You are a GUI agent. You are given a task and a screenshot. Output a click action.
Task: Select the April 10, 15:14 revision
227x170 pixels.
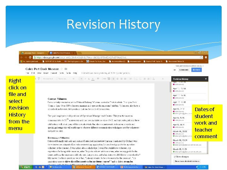click(x=189, y=90)
